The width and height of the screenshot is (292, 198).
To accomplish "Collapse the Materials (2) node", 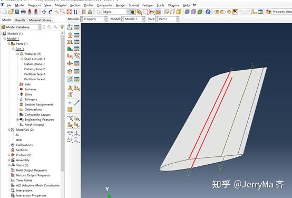I will (x=9, y=129).
